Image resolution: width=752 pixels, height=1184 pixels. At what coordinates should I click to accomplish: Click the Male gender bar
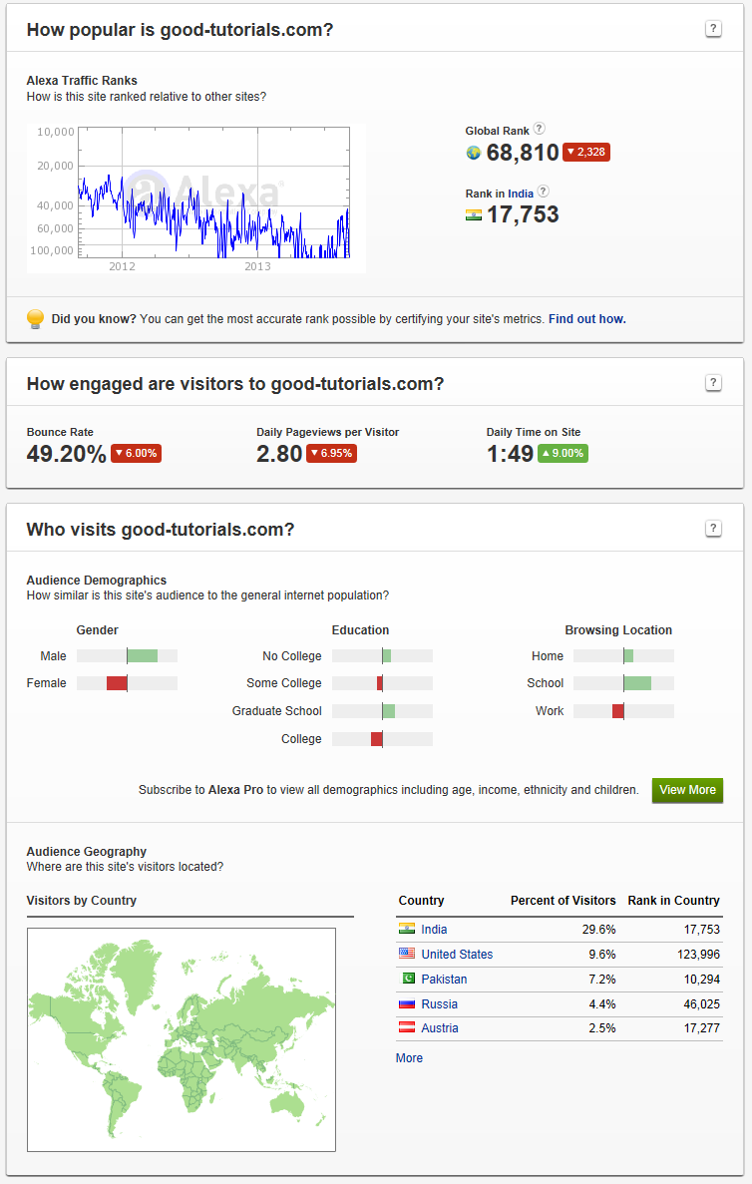tap(127, 655)
